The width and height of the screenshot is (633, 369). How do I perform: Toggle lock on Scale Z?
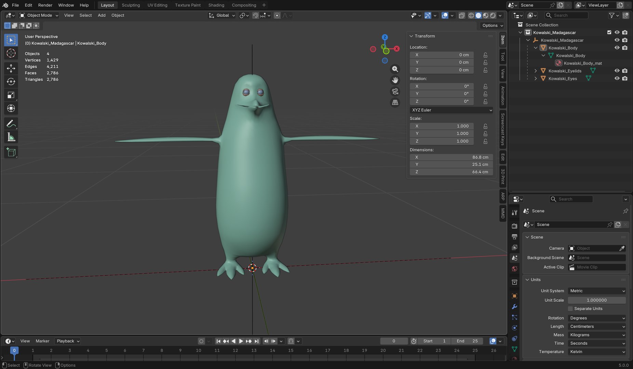pos(485,141)
